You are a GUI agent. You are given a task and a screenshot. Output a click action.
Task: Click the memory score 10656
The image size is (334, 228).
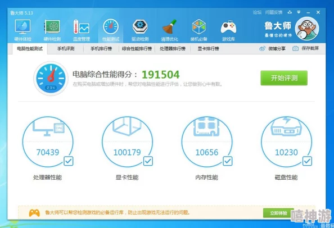tap(207, 152)
